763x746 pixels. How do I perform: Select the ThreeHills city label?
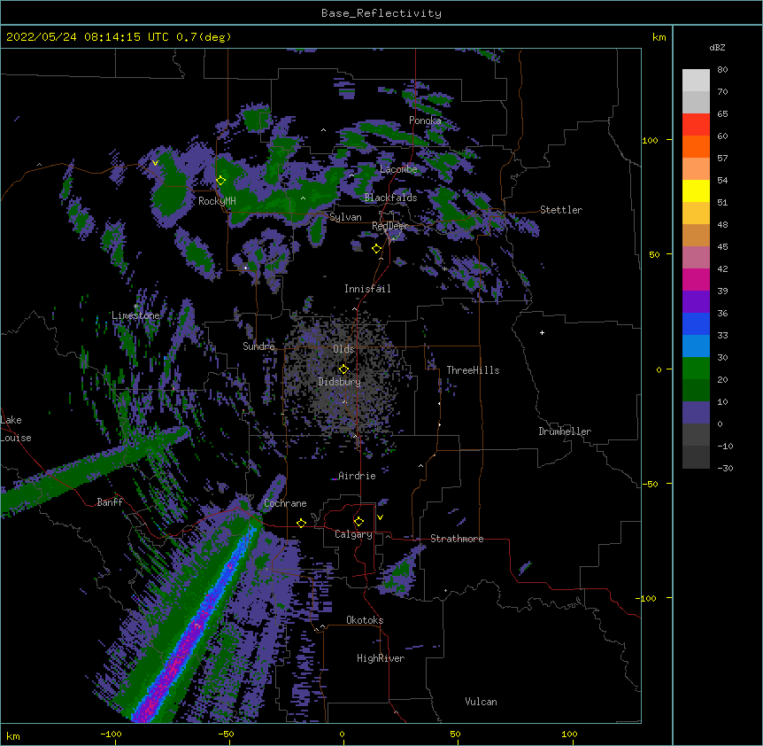[x=473, y=370]
